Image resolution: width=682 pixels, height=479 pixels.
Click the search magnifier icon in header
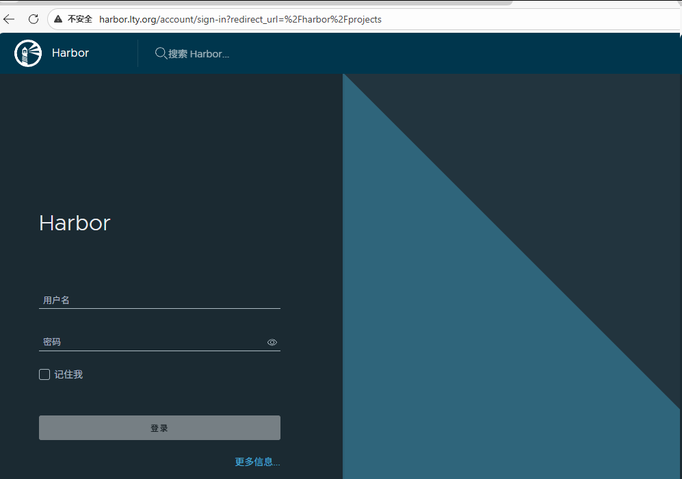[161, 53]
